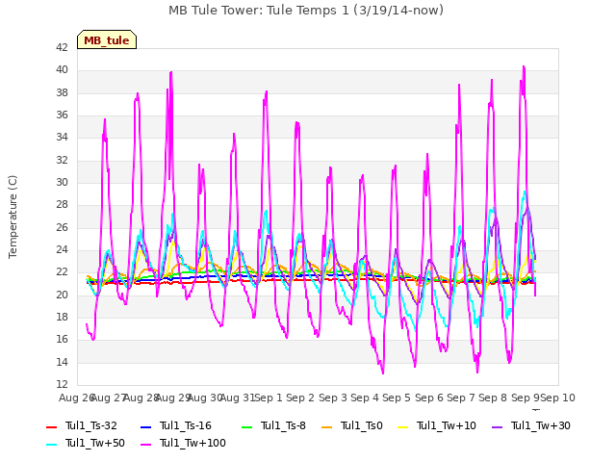This screenshot has width=616, height=462.
Task: Click the cyan Tul1_Tw+50 legend swatch
Action: click(52, 445)
